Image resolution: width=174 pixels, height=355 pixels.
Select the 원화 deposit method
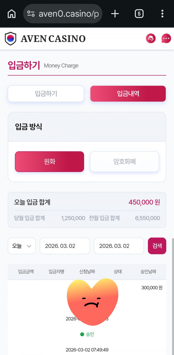pyautogui.click(x=49, y=161)
